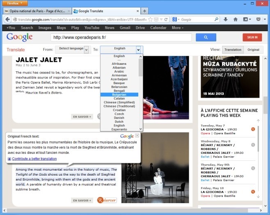Click the page vertical scrollbar thumb
This screenshot has width=270, height=215.
coord(265,105)
